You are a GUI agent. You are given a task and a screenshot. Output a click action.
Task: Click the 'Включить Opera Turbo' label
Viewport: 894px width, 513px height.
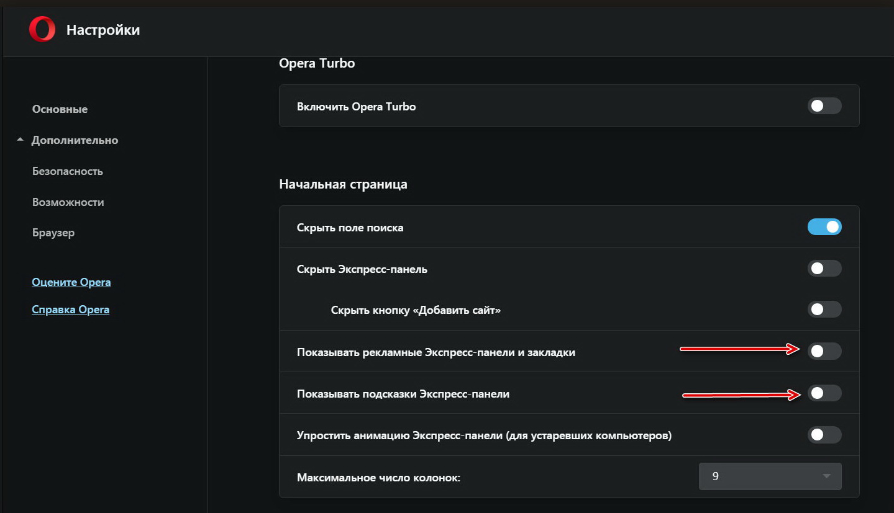click(357, 107)
